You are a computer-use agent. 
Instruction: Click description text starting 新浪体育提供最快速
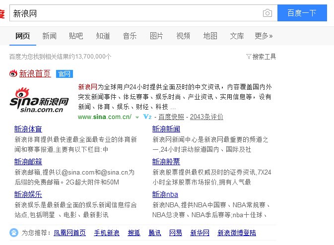point(75,144)
